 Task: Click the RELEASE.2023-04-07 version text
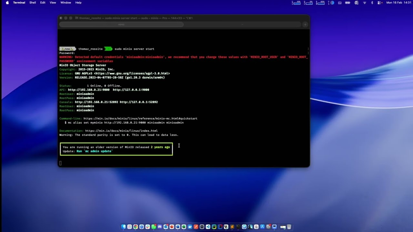tap(120, 78)
